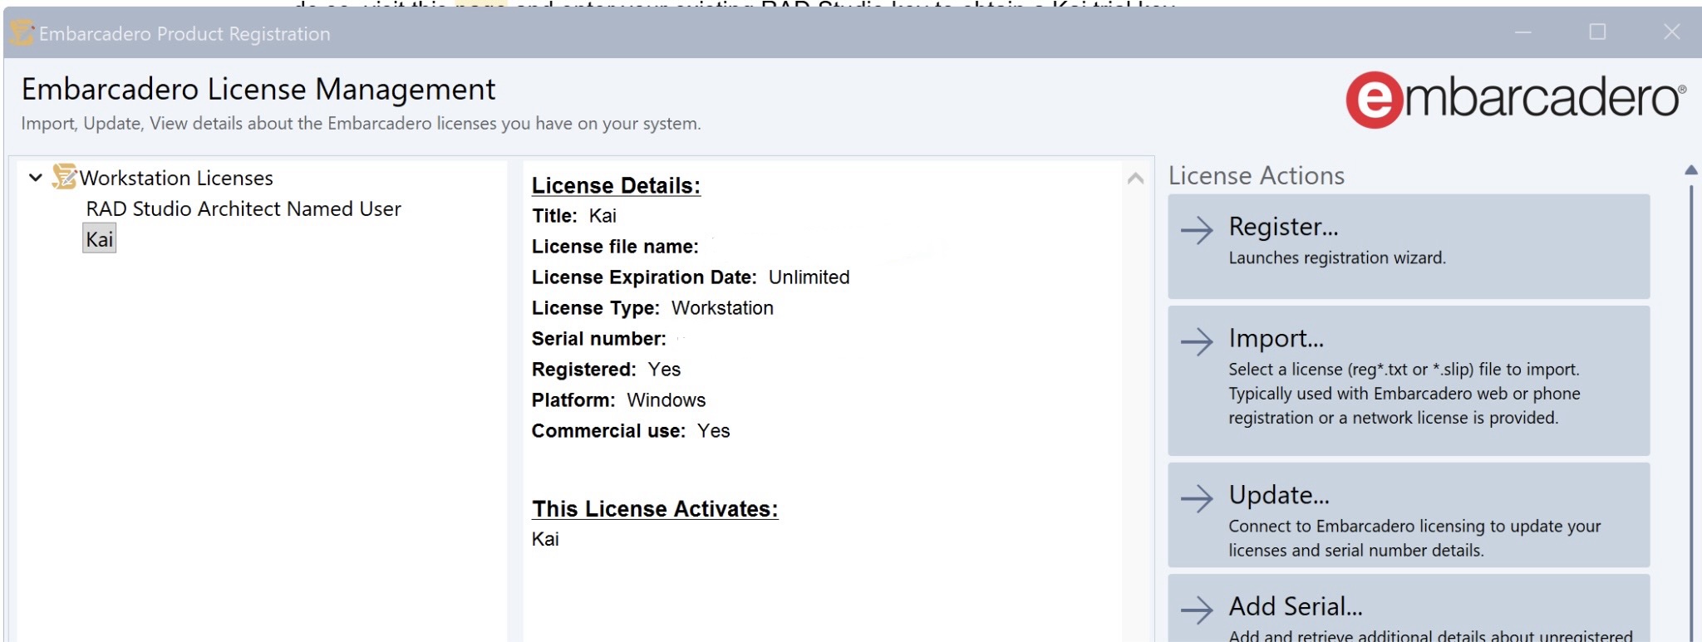Click the arrow icon beside Register
The height and width of the screenshot is (642, 1702).
click(x=1197, y=230)
